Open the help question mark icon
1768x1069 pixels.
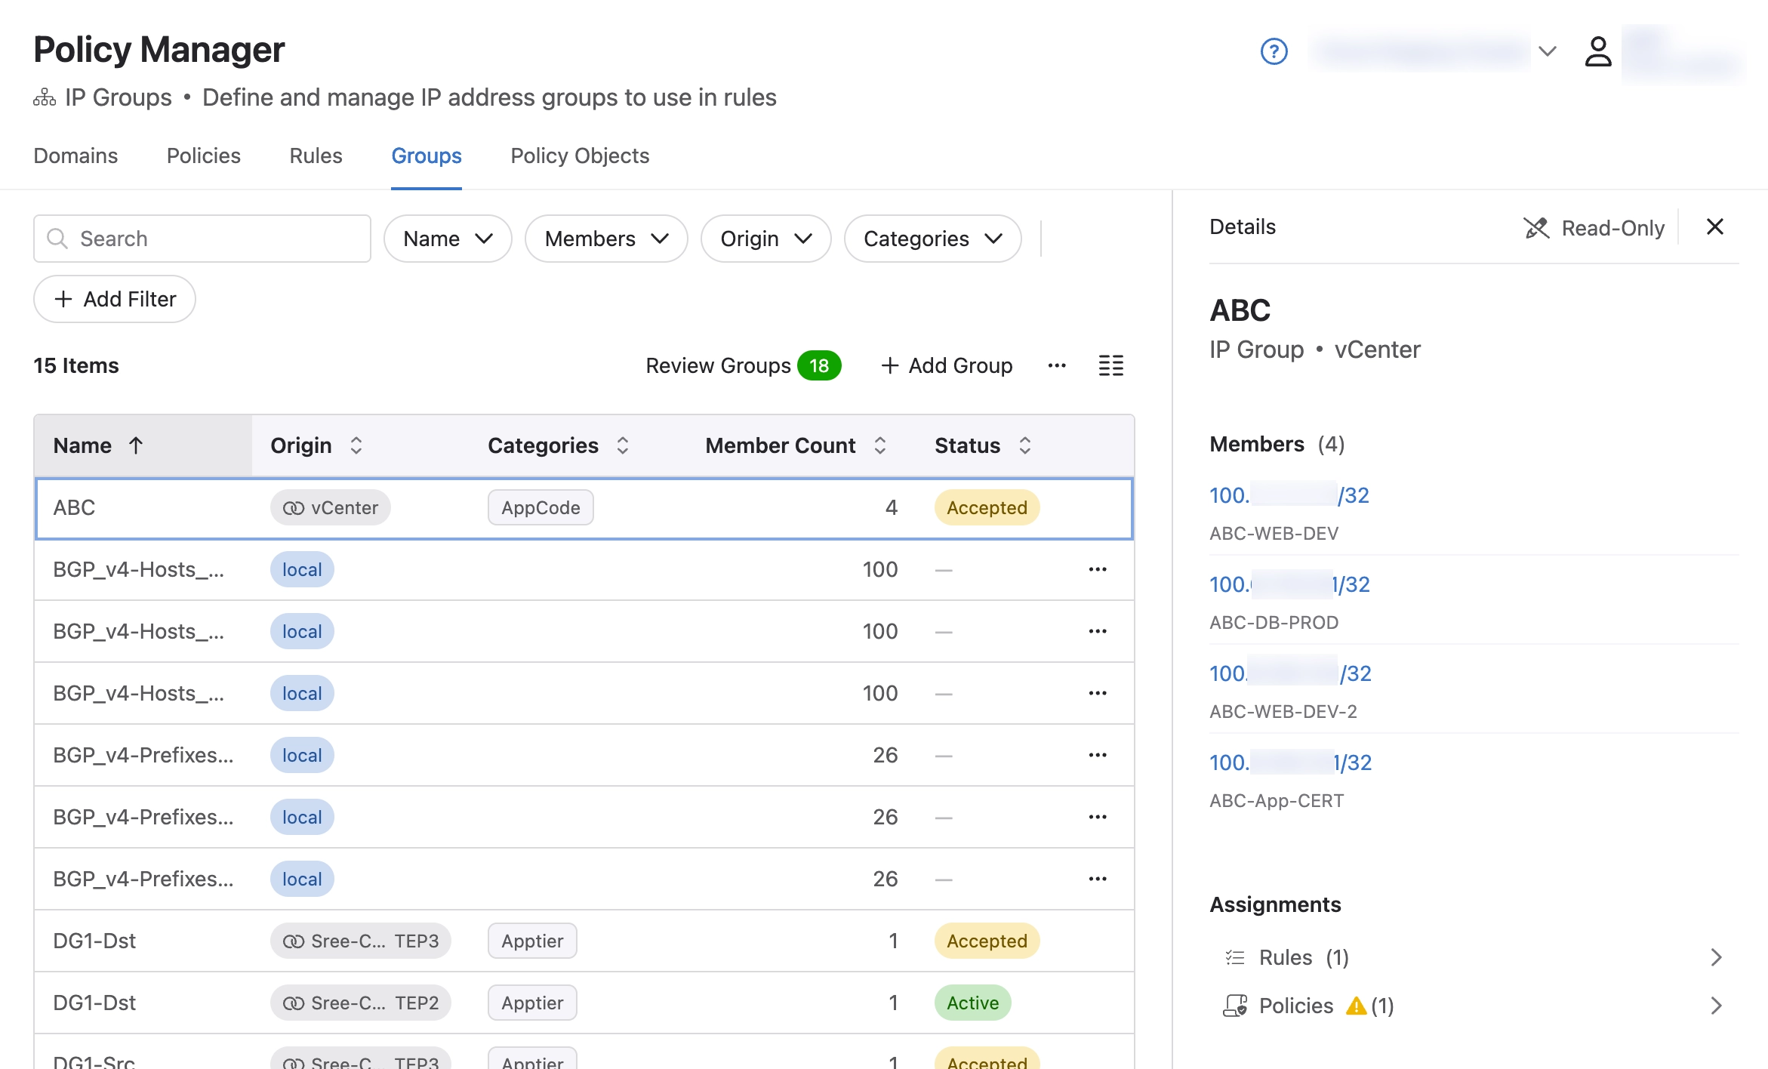point(1274,51)
